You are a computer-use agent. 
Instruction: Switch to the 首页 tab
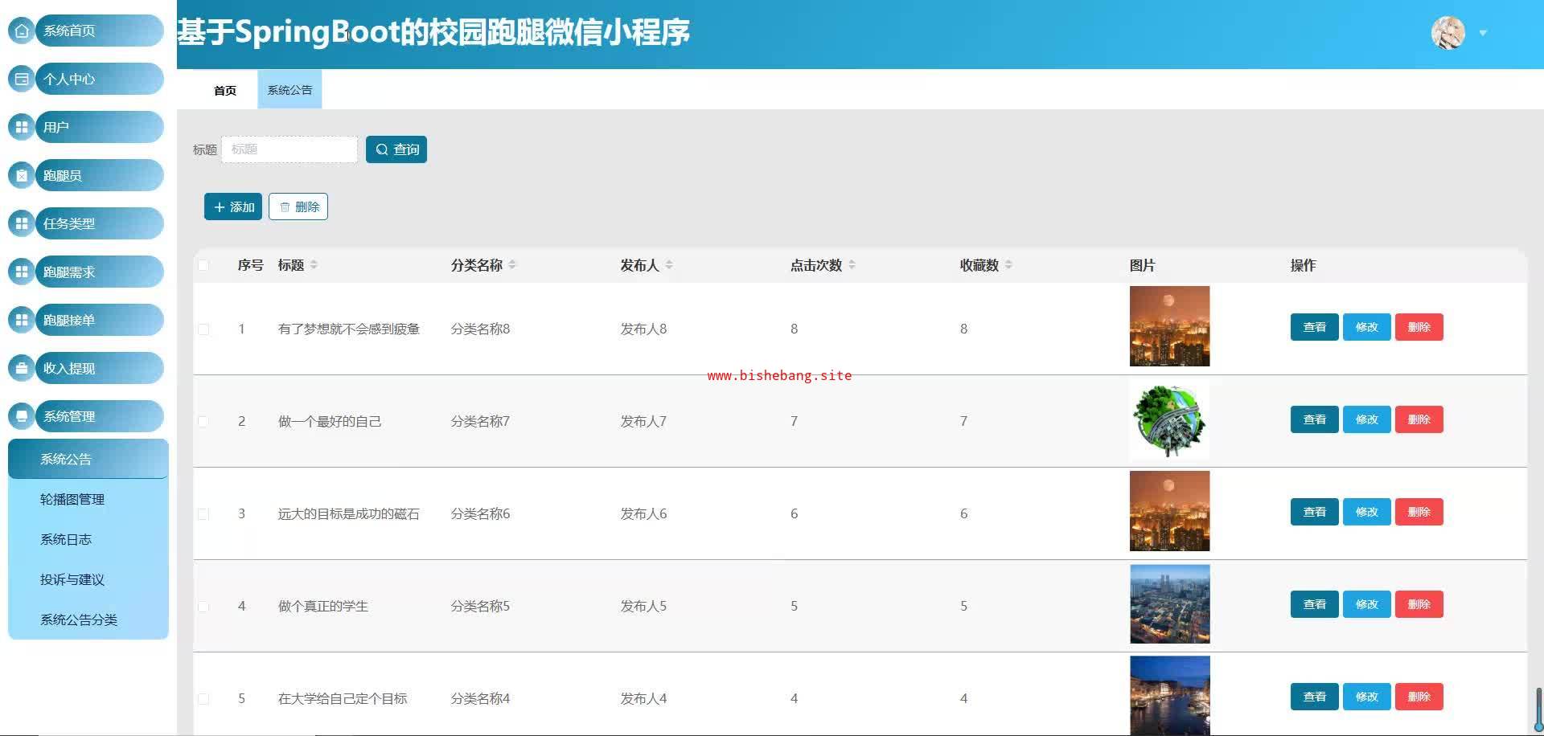point(225,90)
